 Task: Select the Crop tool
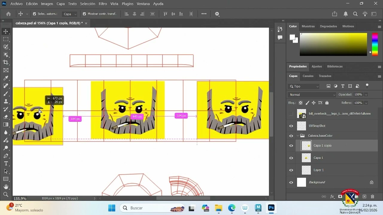coord(6,62)
